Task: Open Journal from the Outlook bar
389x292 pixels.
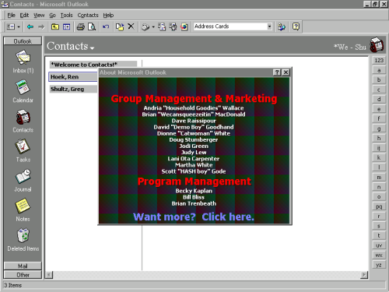Action: 23,181
